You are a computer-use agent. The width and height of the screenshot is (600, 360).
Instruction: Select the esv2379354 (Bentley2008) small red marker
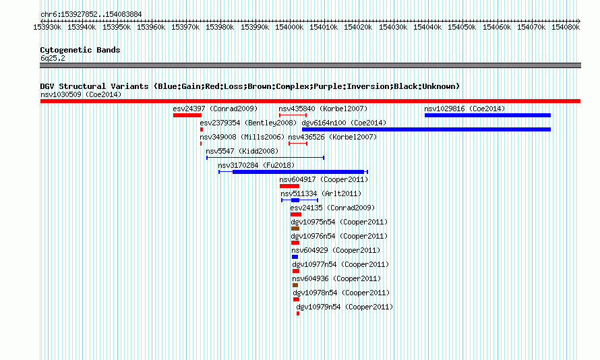pyautogui.click(x=202, y=129)
